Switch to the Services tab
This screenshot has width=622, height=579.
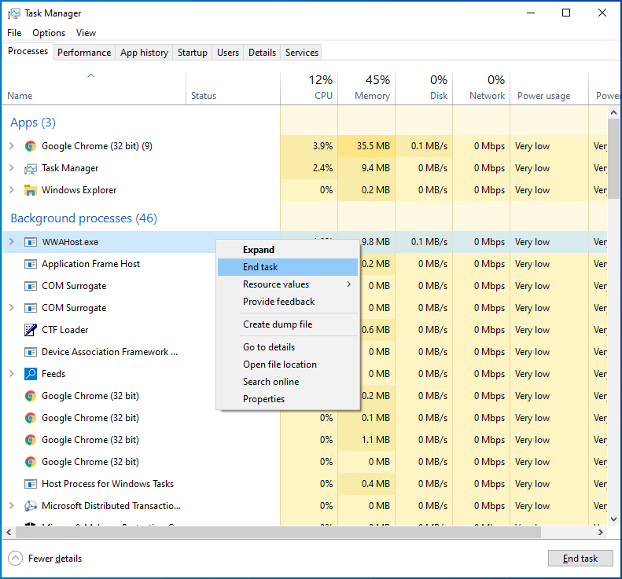302,53
